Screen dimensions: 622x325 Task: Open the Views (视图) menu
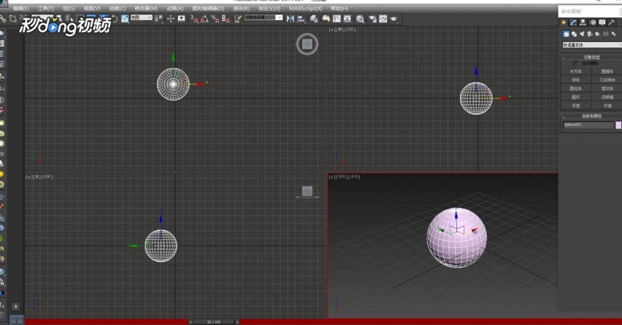pyautogui.click(x=92, y=9)
